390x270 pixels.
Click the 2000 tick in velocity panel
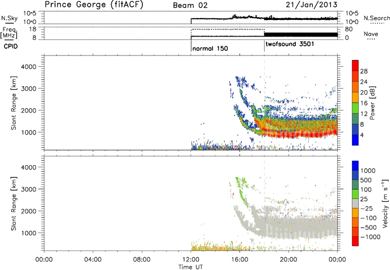[28, 211]
